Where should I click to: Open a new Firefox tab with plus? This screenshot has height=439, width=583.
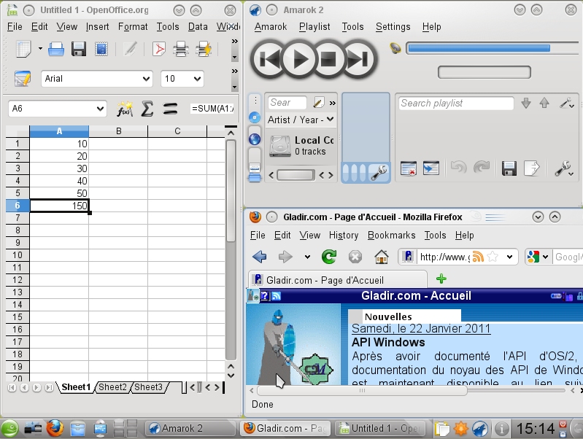coord(441,279)
